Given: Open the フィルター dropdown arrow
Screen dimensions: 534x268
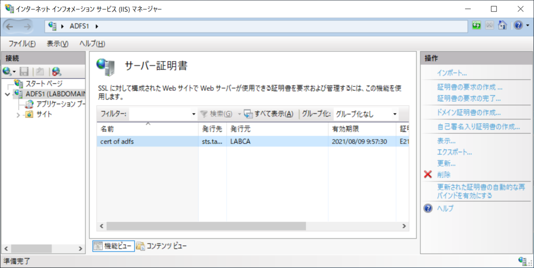Looking at the screenshot, I should (194, 114).
